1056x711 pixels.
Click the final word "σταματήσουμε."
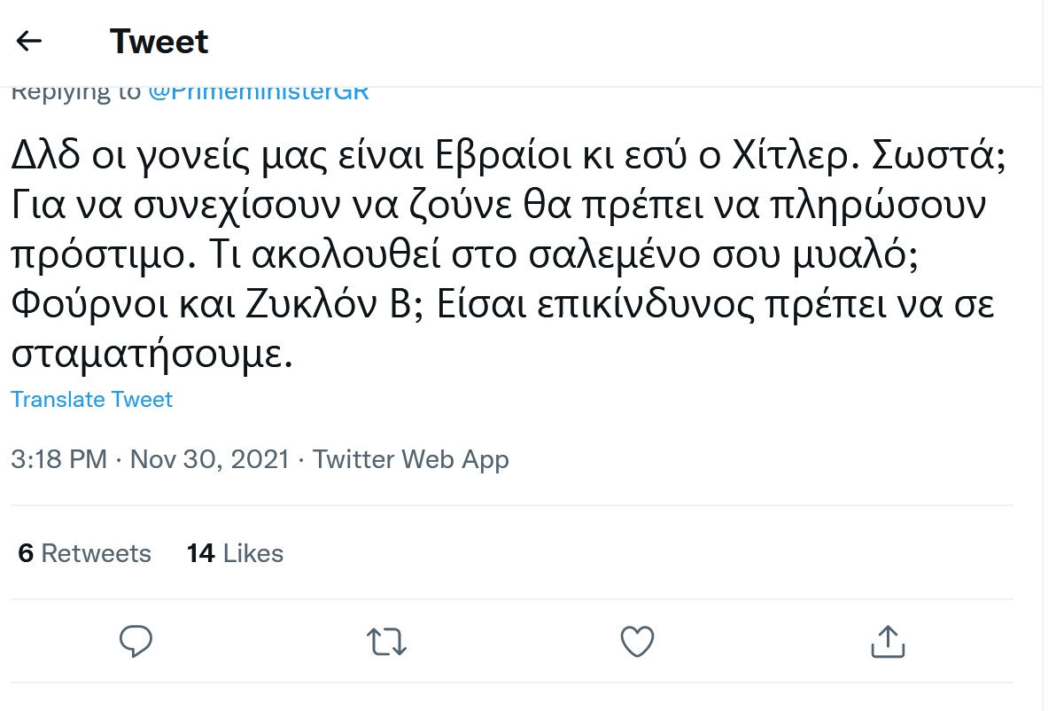(x=151, y=355)
